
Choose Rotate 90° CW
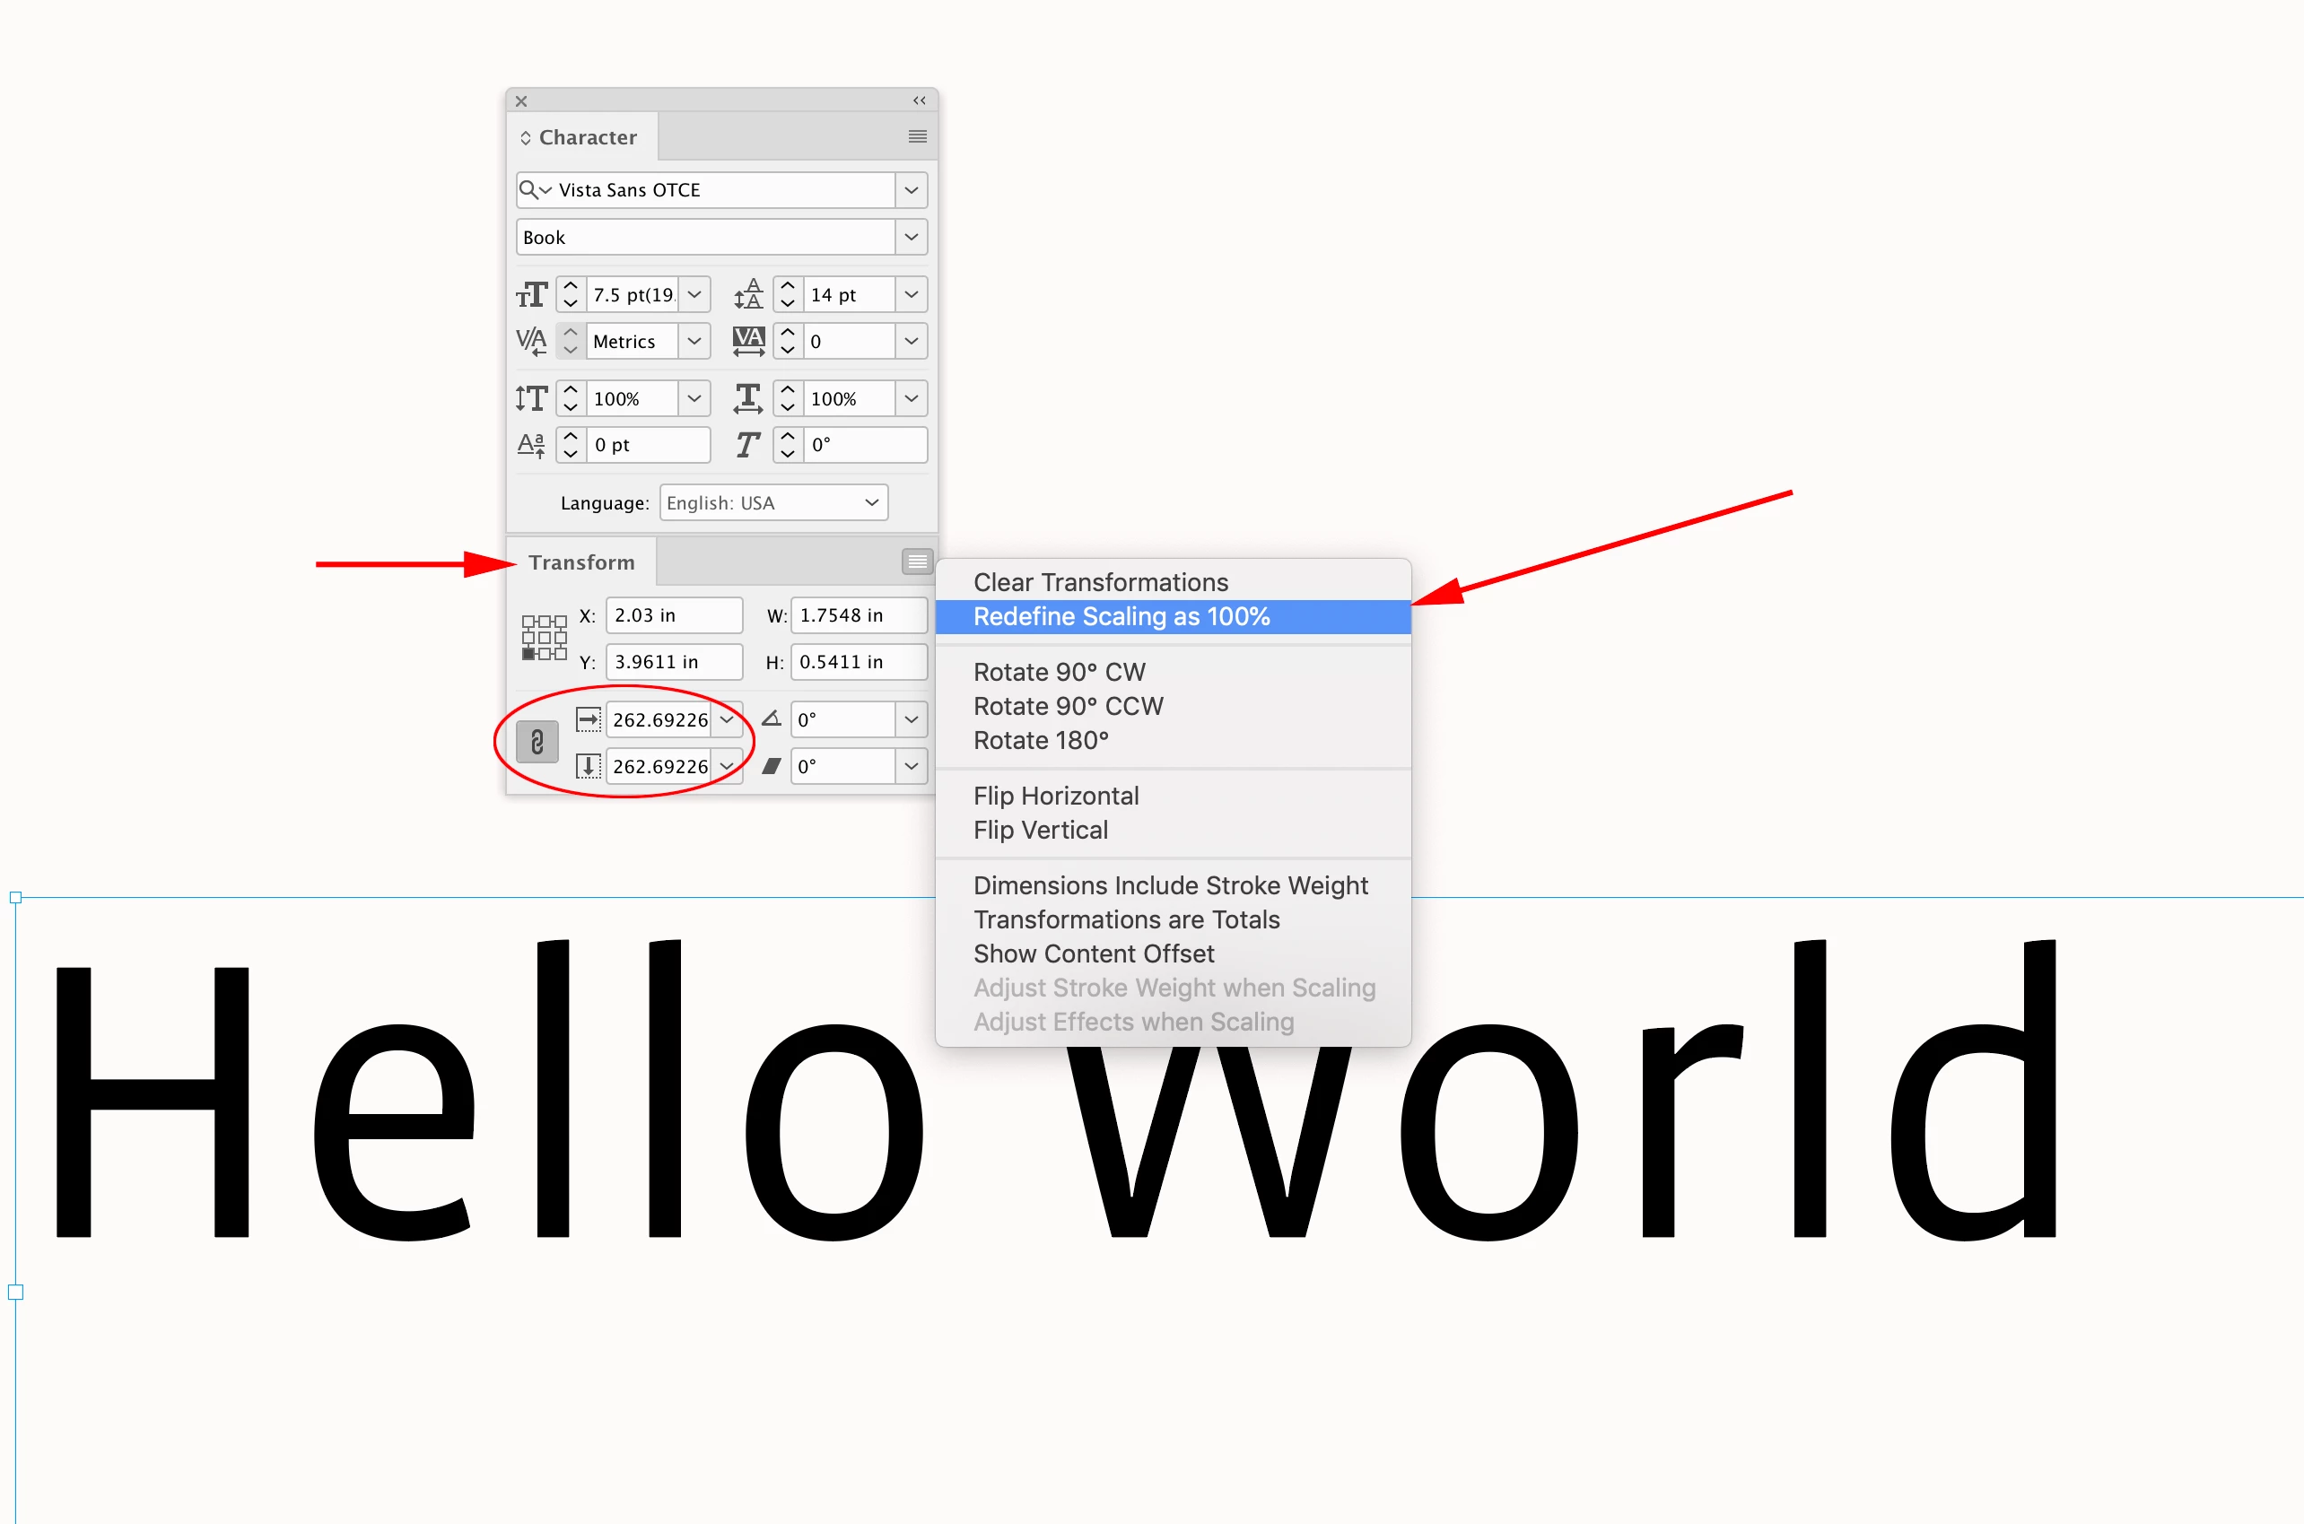1059,672
